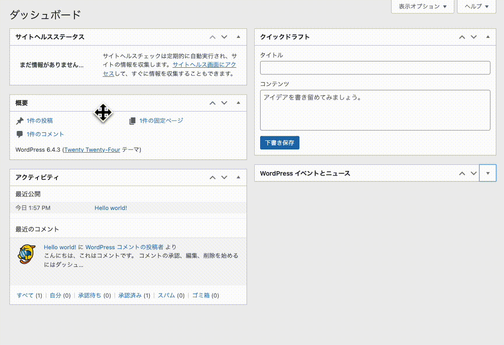504x345 pixels.
Task: Move the アクティビティ panel down
Action: [224, 177]
